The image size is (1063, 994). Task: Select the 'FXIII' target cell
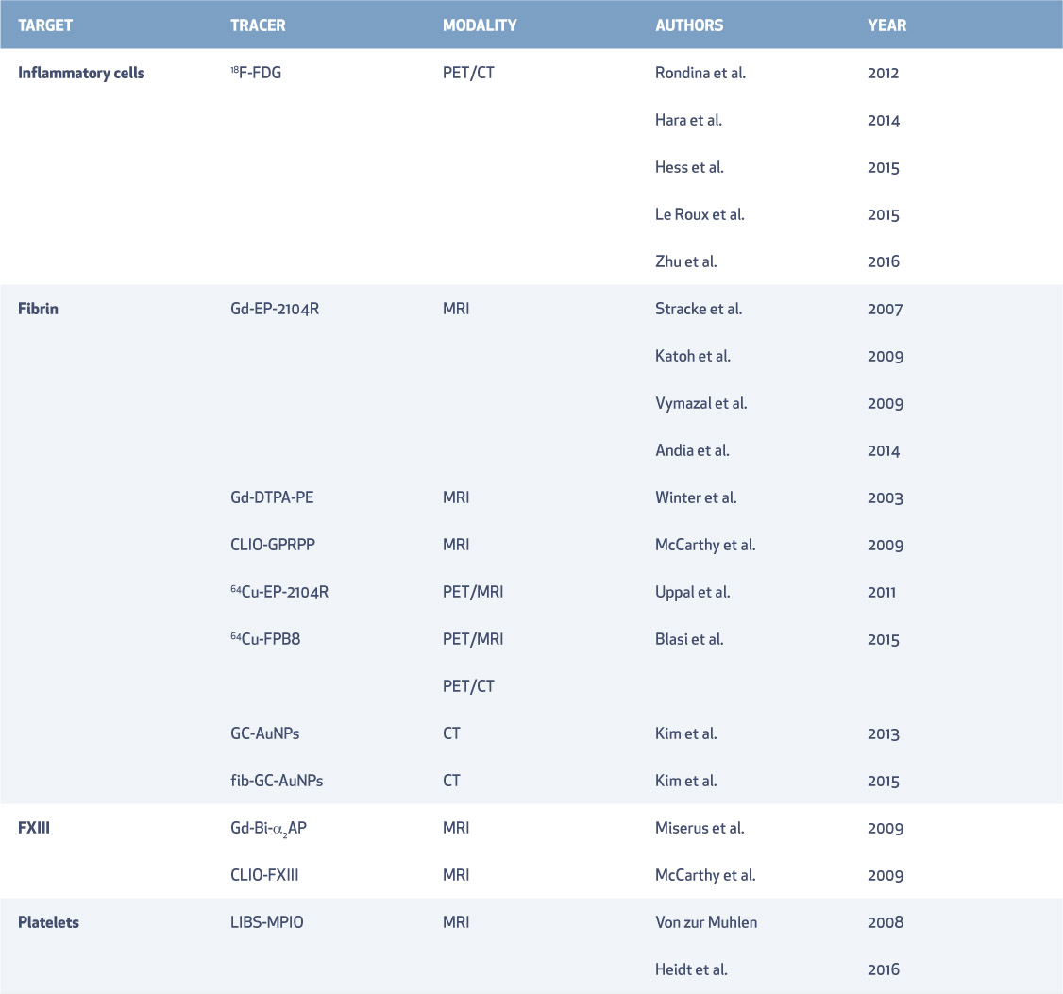(x=34, y=828)
